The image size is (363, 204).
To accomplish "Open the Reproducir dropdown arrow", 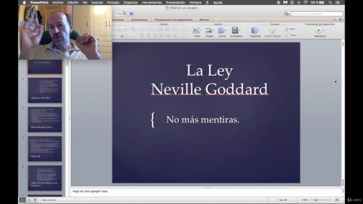I will coord(324,30).
